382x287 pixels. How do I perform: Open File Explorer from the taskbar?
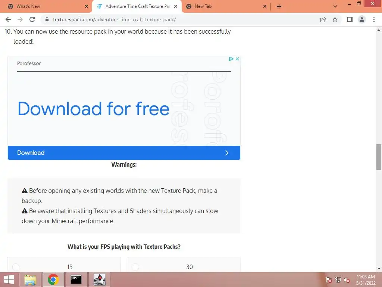coord(30,280)
